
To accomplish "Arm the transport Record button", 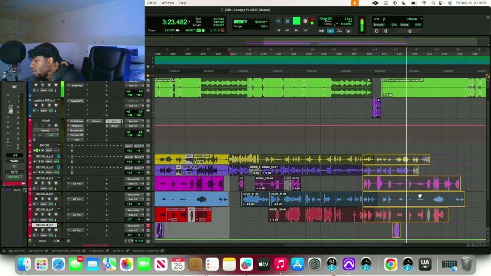I will pyautogui.click(x=305, y=21).
